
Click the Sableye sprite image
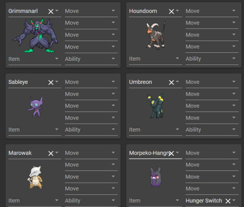coord(35,106)
